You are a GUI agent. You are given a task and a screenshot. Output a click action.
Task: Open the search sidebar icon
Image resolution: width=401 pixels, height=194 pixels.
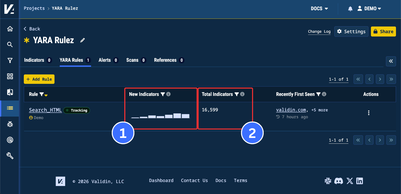[10, 45]
